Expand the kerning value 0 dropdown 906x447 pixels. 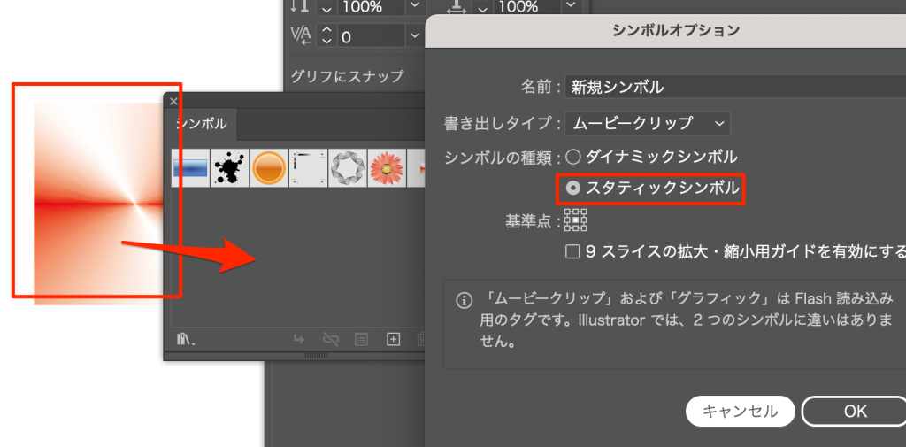[x=416, y=36]
